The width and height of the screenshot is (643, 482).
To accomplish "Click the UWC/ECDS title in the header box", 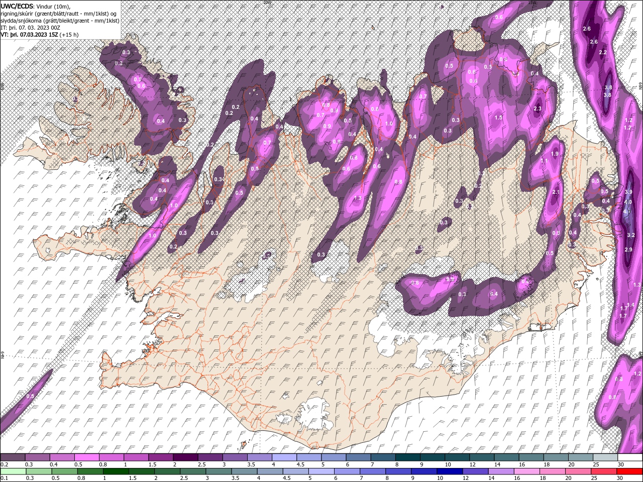I will tap(17, 6).
